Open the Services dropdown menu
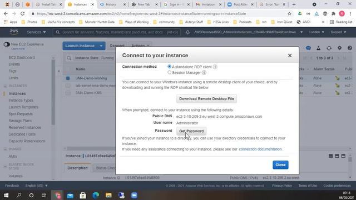 coord(36,32)
